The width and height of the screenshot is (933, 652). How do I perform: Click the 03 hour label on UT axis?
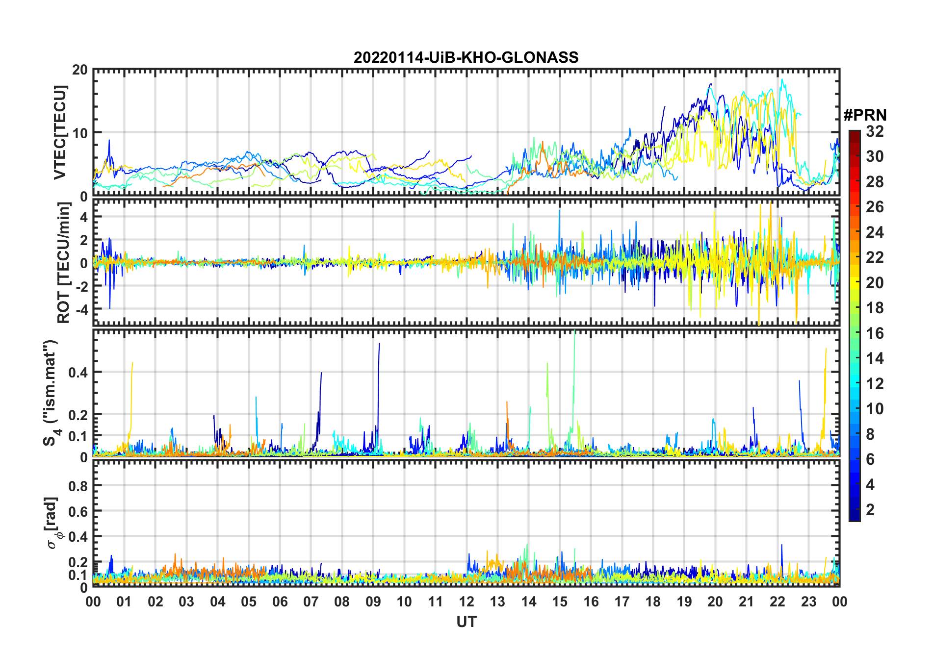(187, 602)
